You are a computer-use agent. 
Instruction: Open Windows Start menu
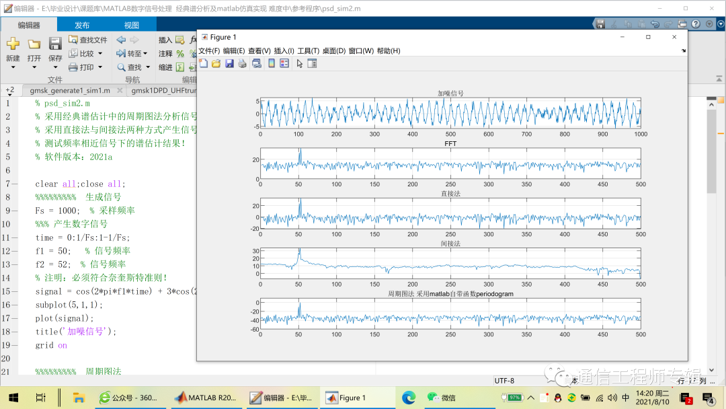click(x=13, y=398)
